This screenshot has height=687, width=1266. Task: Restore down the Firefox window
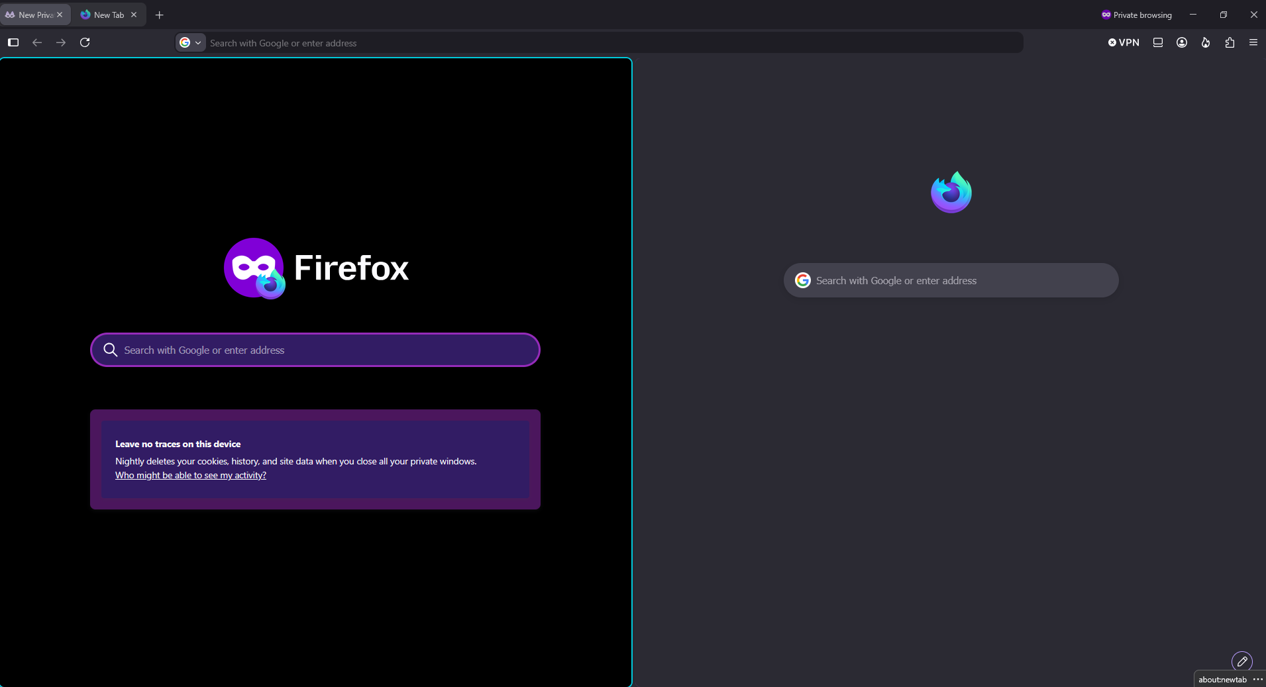tap(1224, 15)
